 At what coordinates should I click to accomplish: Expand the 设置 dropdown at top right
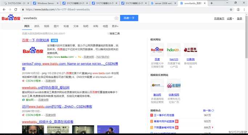230,18
